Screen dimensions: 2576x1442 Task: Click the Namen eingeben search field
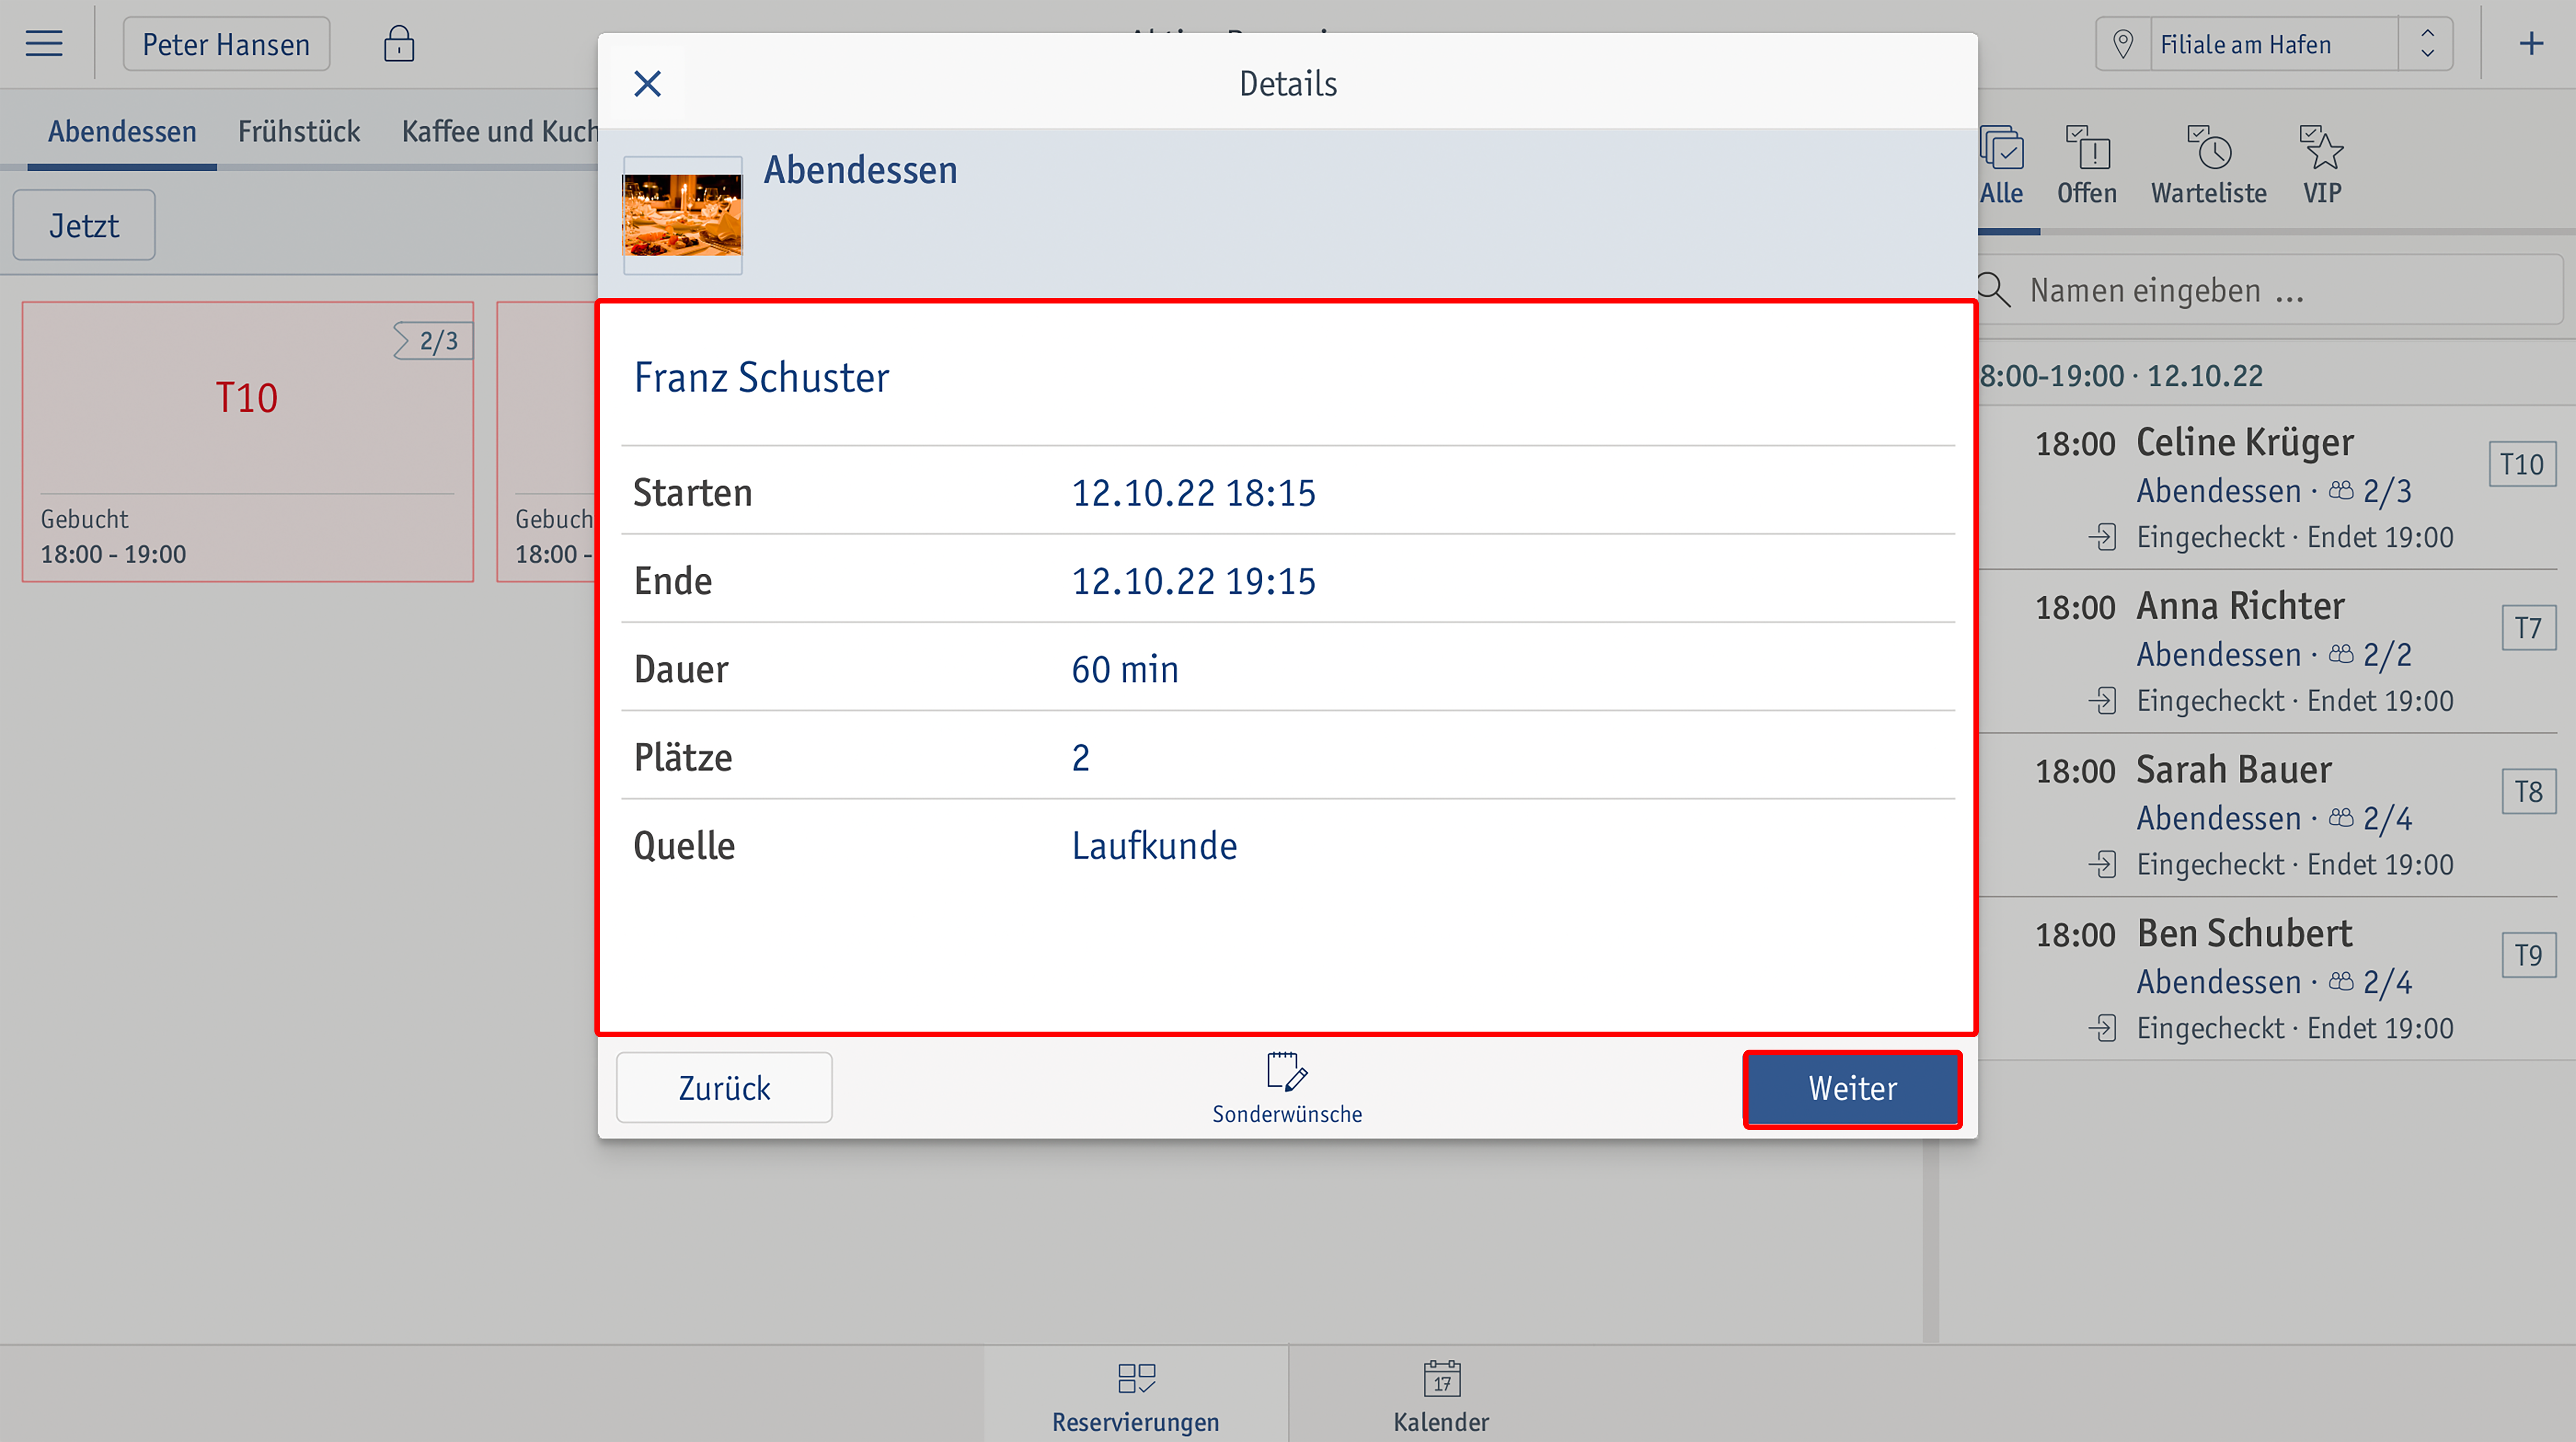click(x=2270, y=290)
